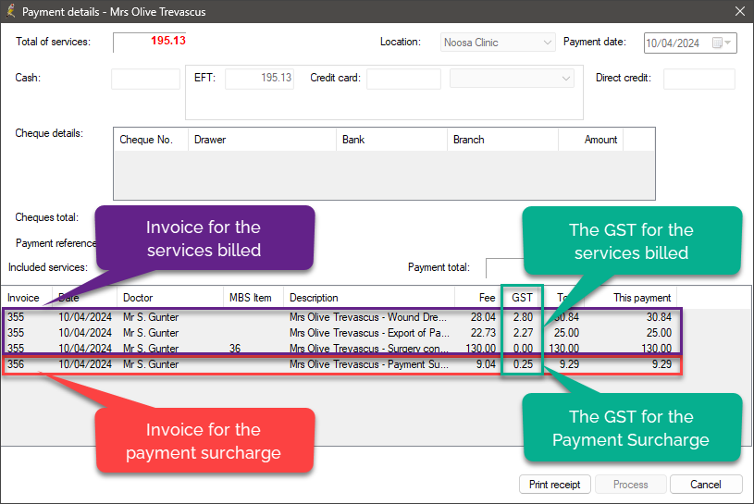Close the Payment details window
This screenshot has width=754, height=504.
pyautogui.click(x=738, y=12)
